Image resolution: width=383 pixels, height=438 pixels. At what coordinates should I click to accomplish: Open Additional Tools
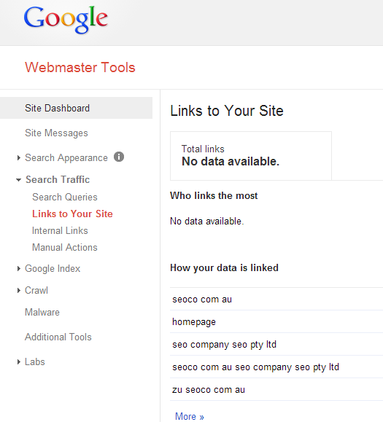click(x=58, y=337)
